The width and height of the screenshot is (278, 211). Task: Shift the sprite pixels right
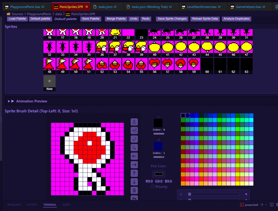click(134, 164)
